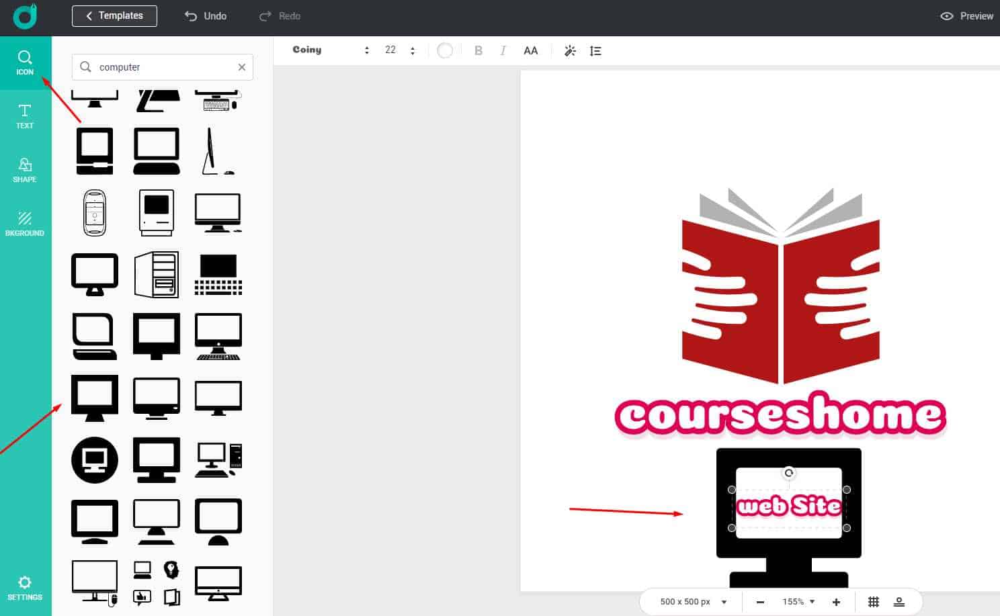Click the icon search input field

tap(161, 67)
